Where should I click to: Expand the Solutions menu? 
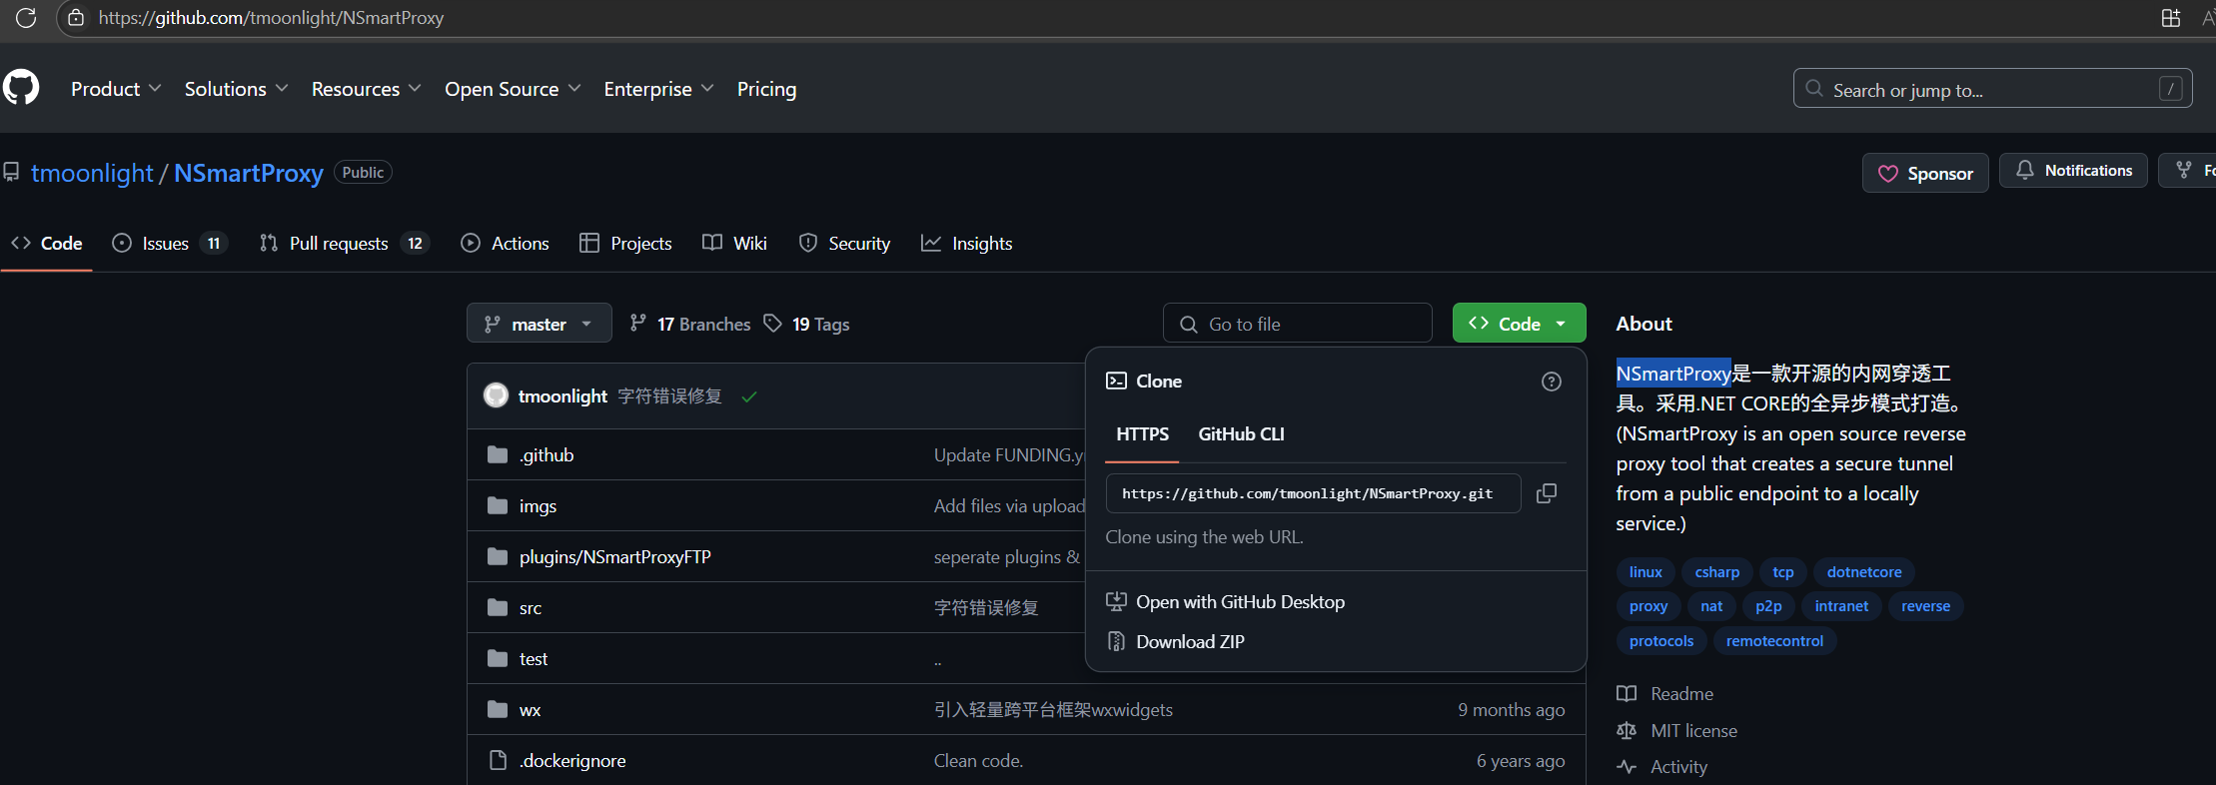pos(237,89)
